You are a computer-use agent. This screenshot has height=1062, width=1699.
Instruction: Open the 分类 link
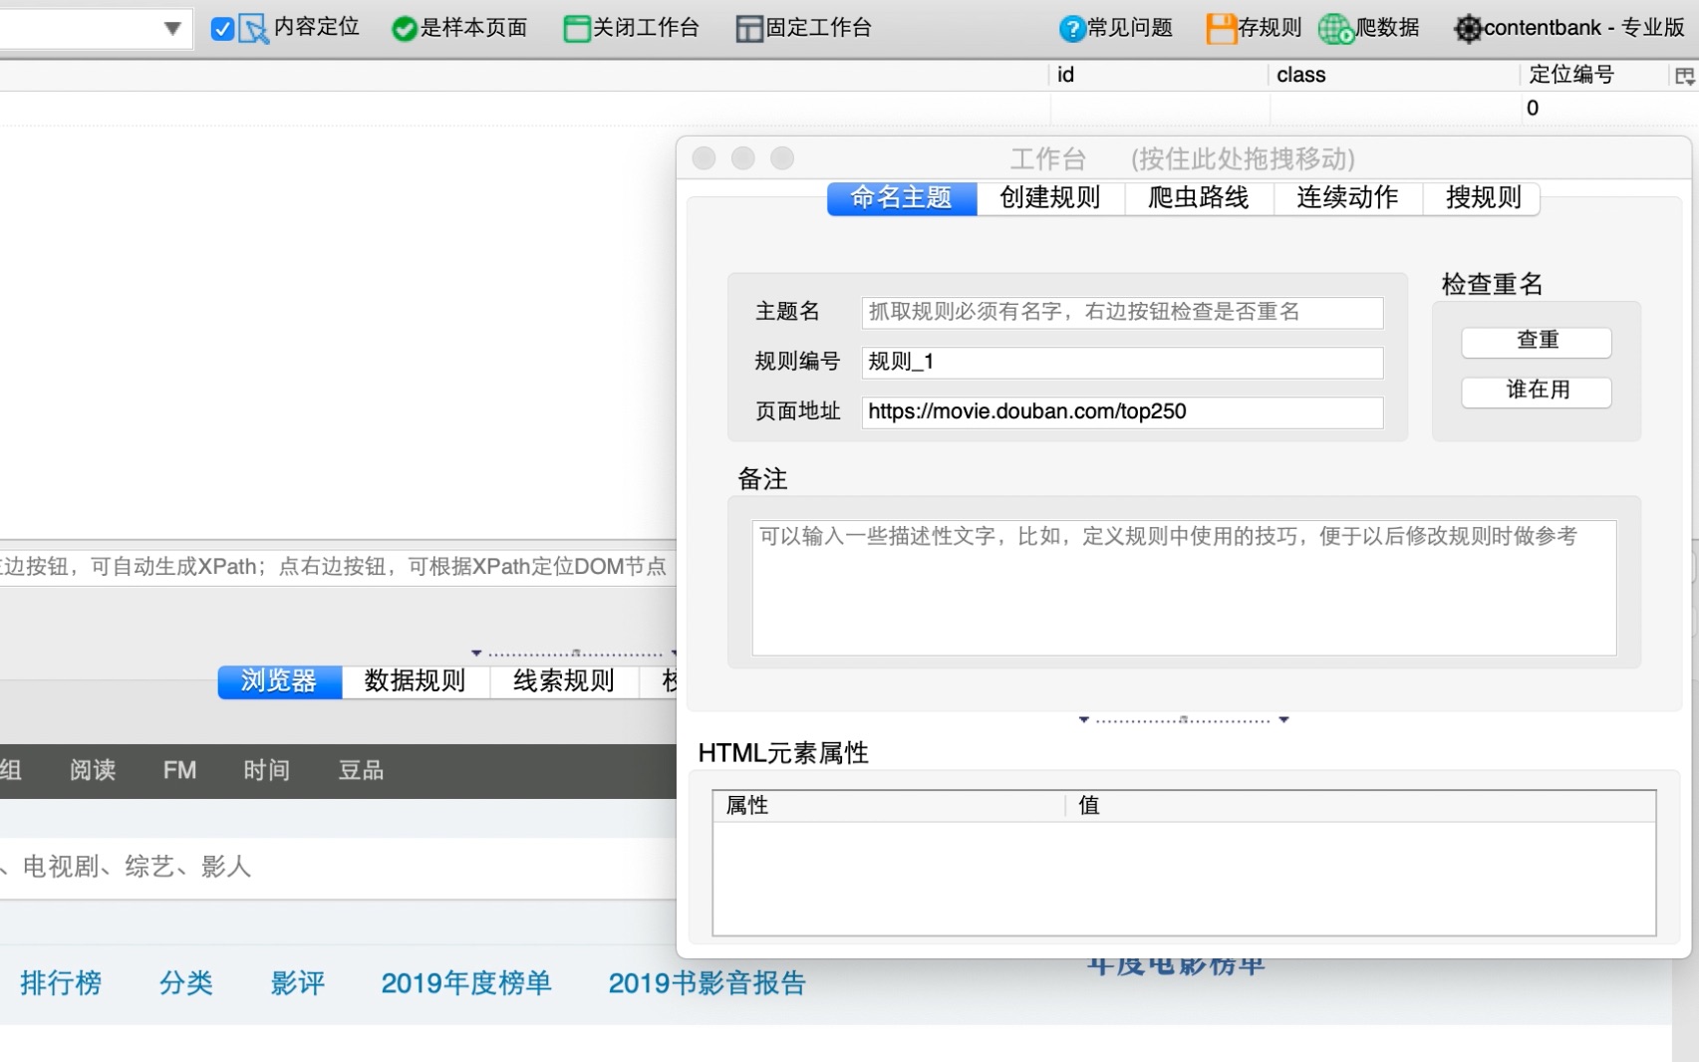coord(186,983)
